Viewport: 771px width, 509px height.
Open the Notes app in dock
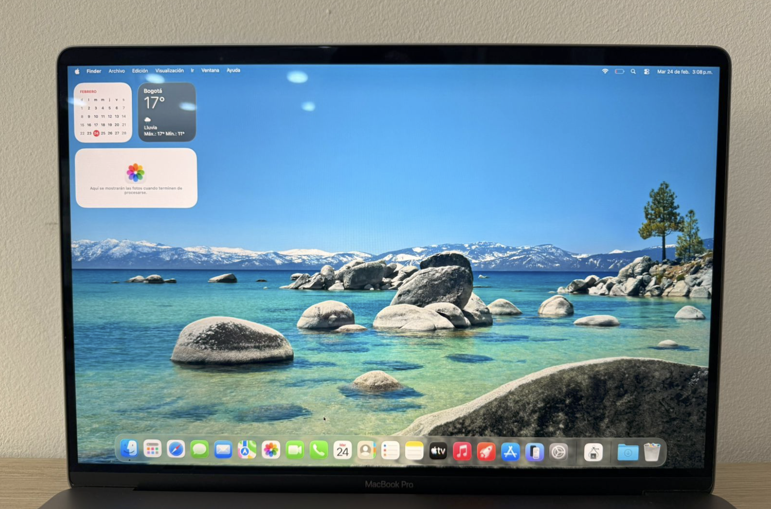pyautogui.click(x=414, y=451)
